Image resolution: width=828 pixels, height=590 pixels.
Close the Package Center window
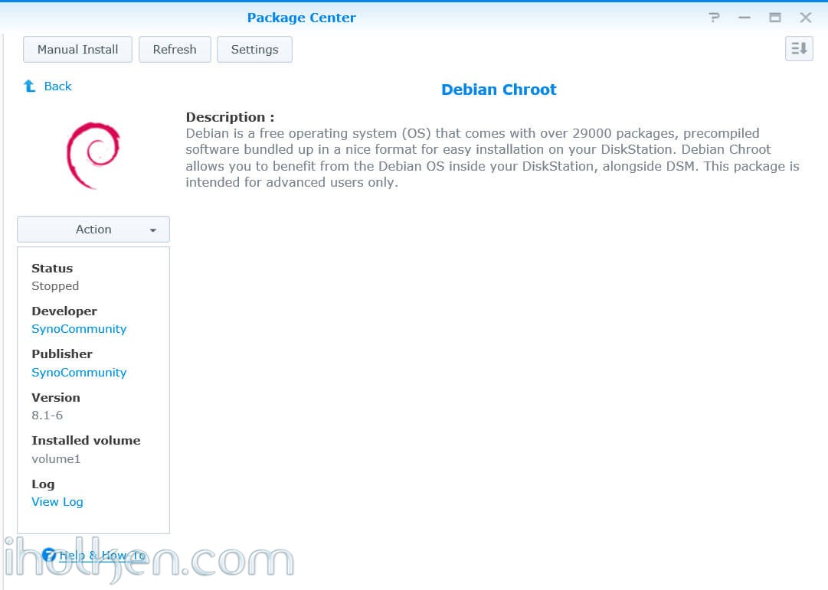(805, 18)
